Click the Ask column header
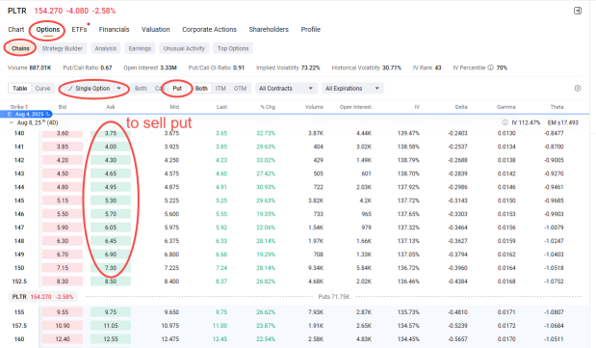This screenshot has width=596, height=348. click(111, 107)
